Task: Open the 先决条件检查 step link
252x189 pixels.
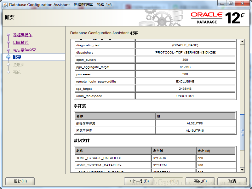Action: coord(25,50)
